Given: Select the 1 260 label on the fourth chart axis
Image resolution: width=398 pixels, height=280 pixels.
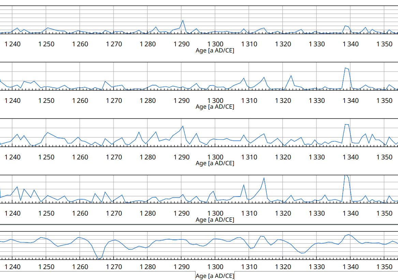Looking at the screenshot, I should pyautogui.click(x=80, y=213).
